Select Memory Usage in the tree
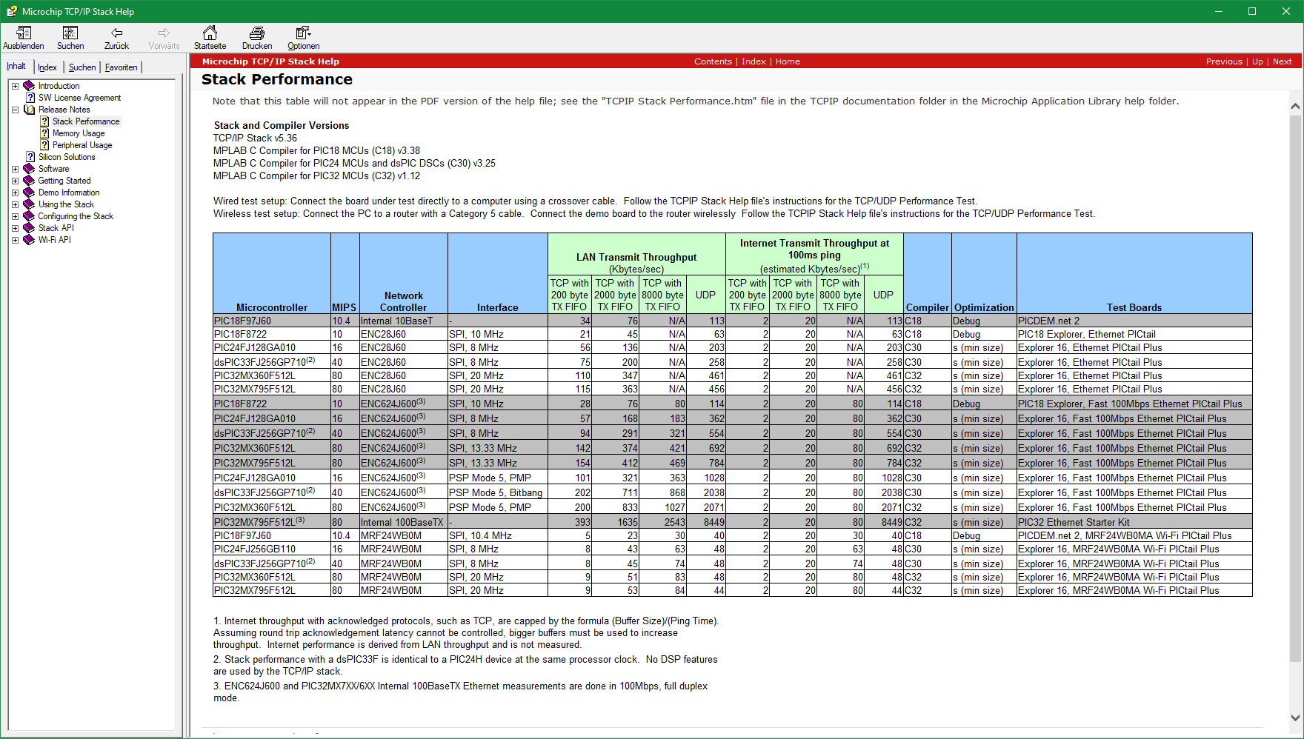1304x739 pixels. tap(79, 133)
